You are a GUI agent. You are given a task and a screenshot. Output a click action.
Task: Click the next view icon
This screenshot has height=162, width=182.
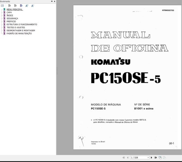point(164,157)
